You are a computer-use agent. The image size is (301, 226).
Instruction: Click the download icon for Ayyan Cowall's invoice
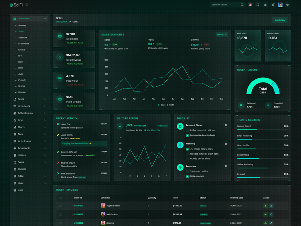click(x=266, y=206)
